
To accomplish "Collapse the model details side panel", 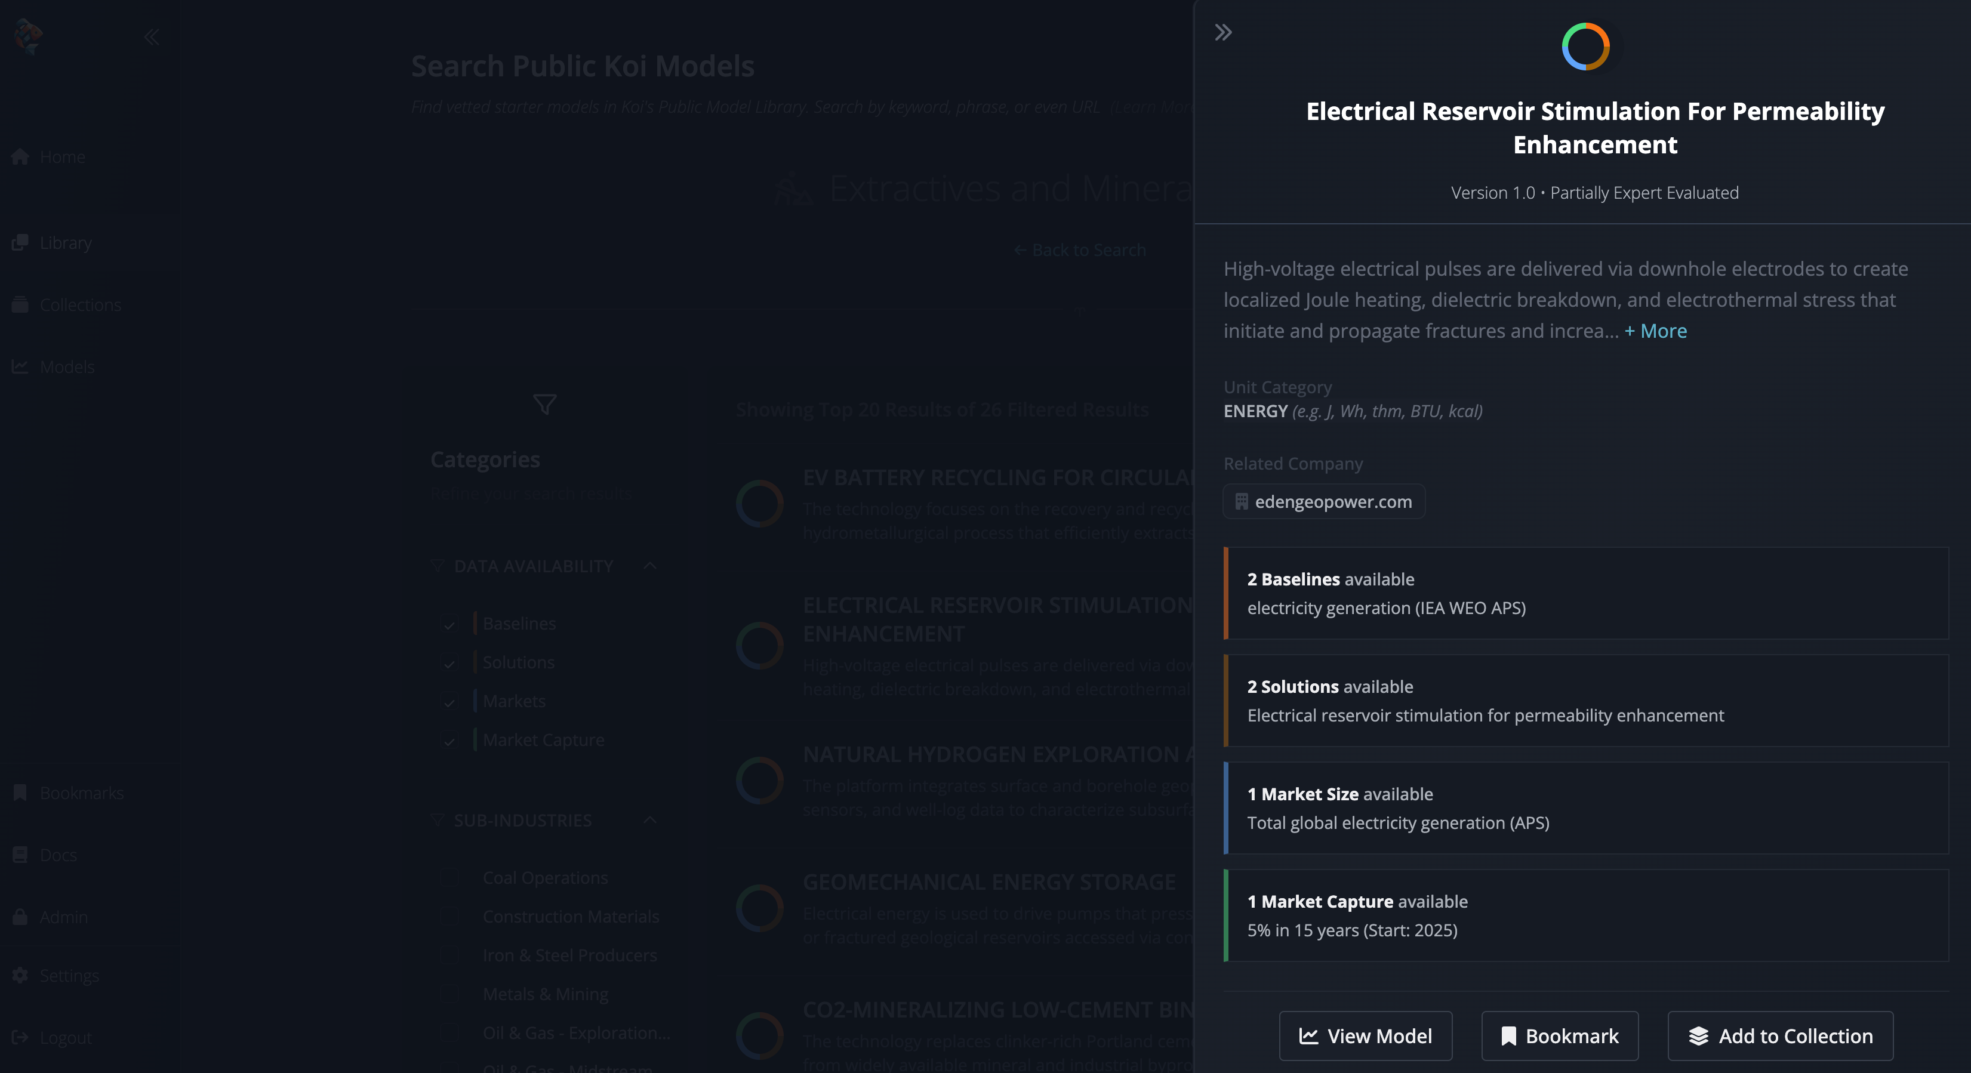I will (1222, 32).
